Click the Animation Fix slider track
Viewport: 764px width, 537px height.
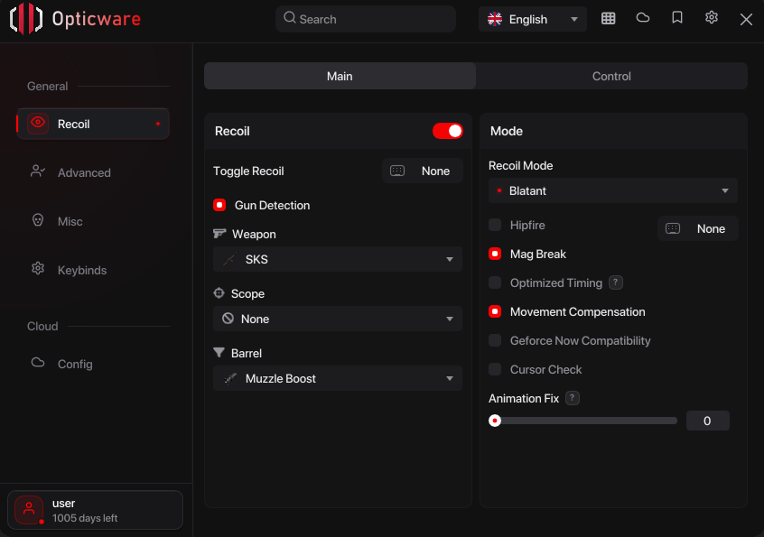click(x=582, y=421)
